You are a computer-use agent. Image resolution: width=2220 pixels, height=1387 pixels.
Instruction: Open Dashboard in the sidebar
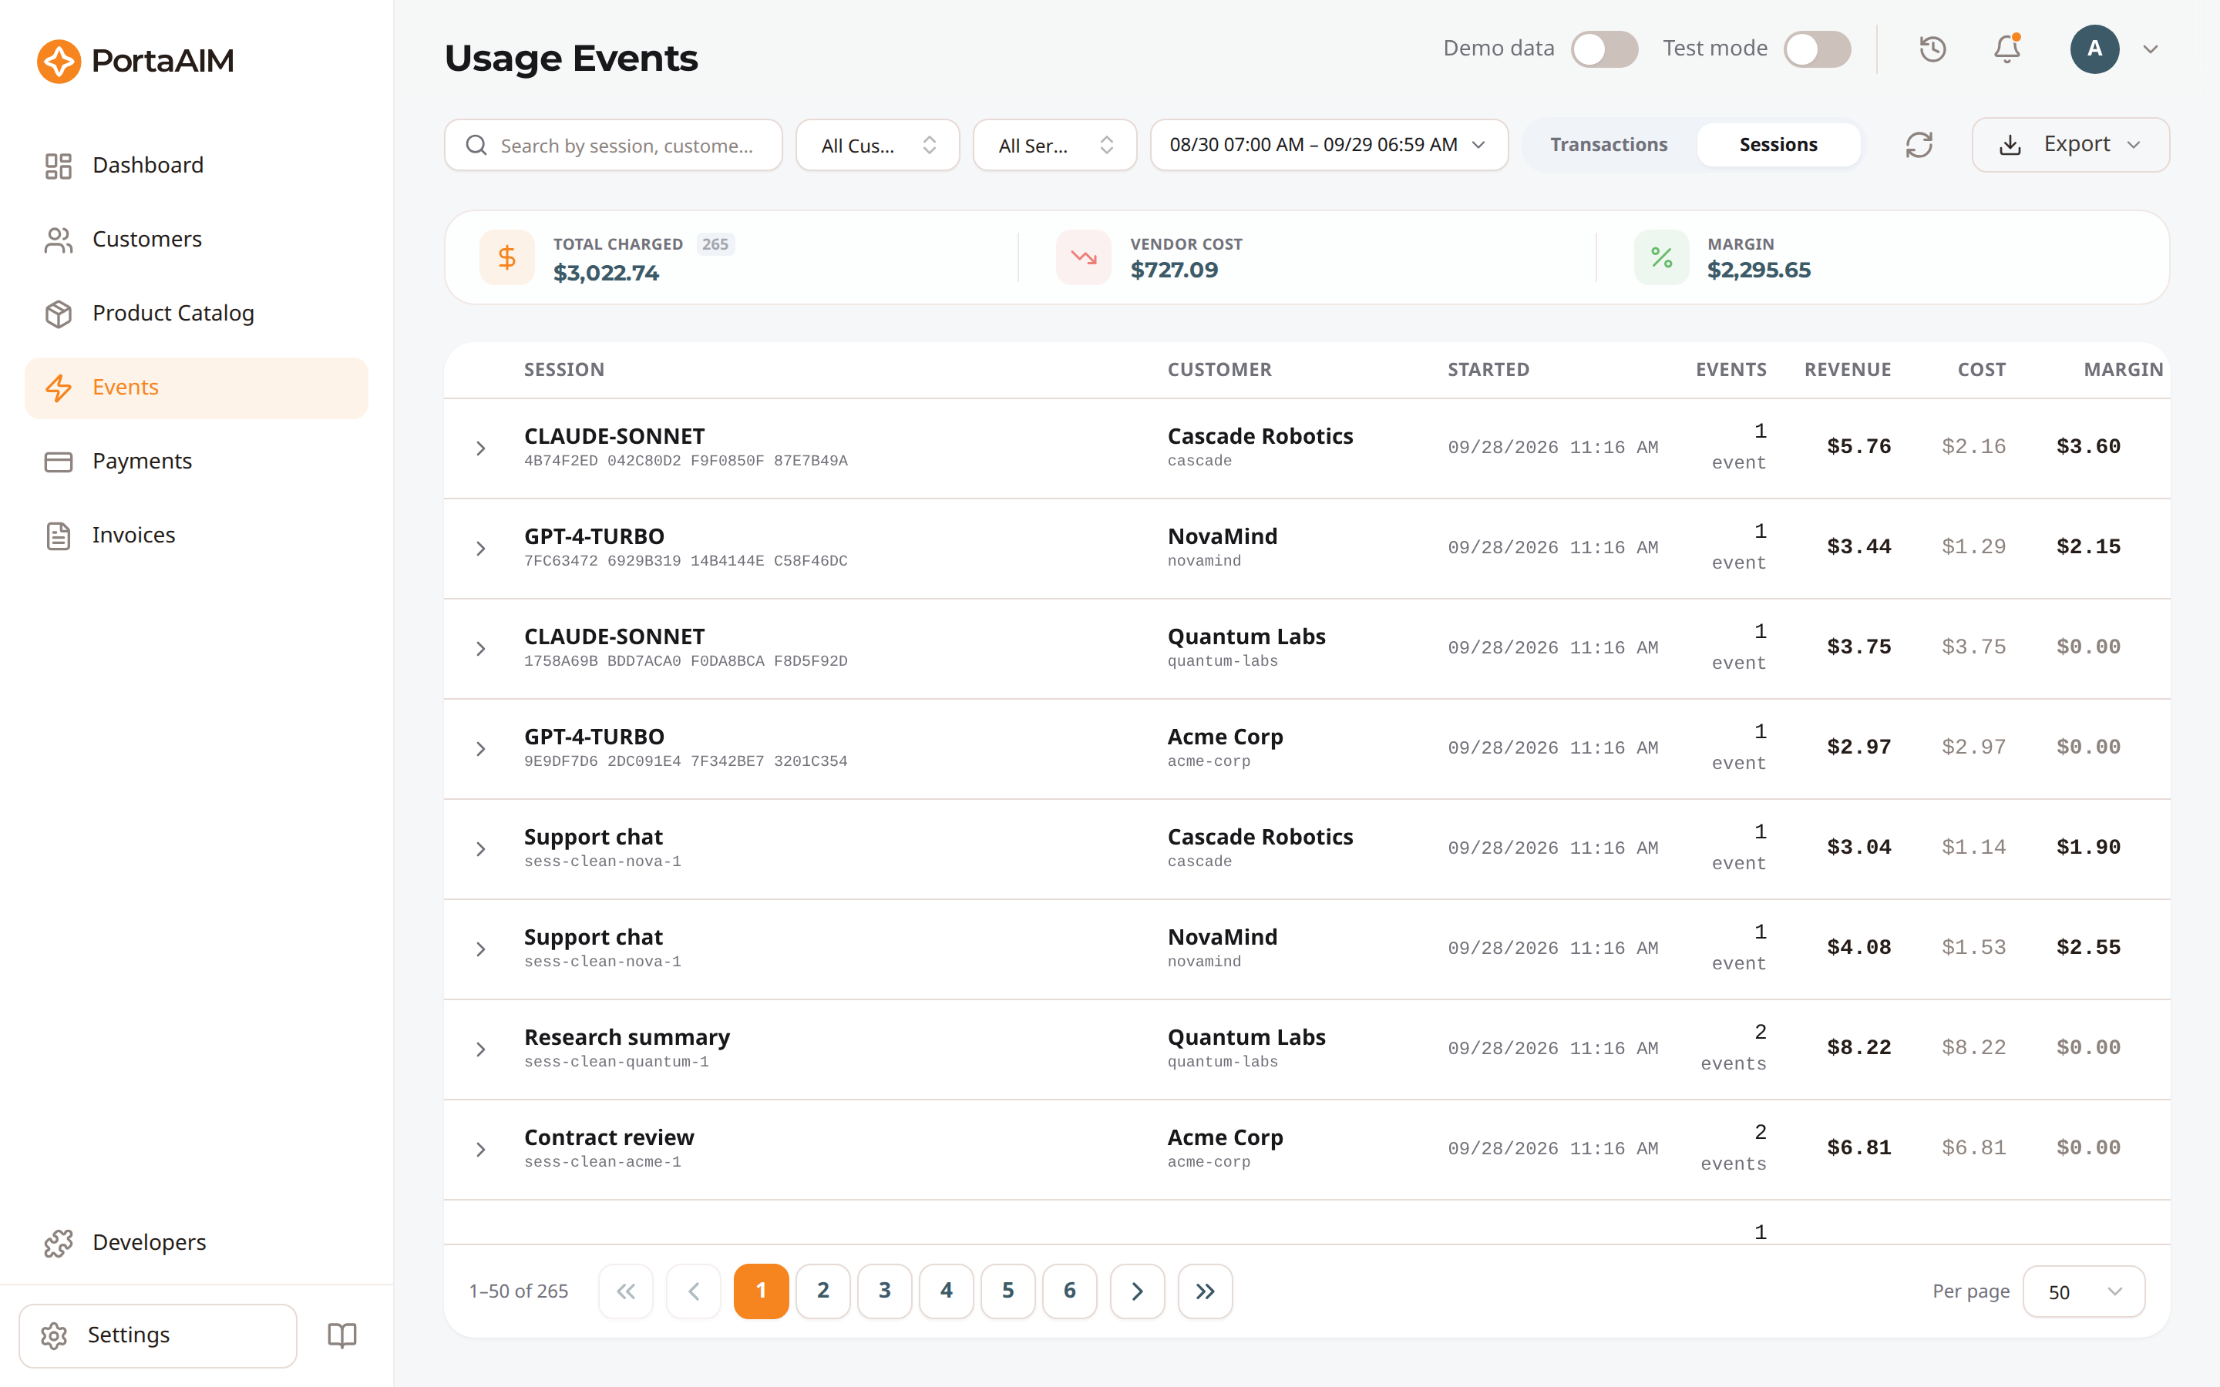(197, 165)
